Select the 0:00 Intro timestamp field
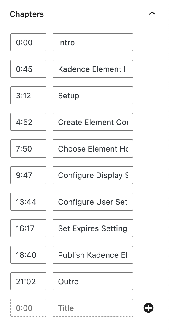Image resolution: width=169 pixels, height=332 pixels. [x=28, y=42]
